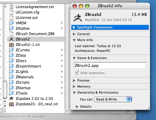
Task: Click the 117.47 GB available status text
Action: click(x=30, y=116)
